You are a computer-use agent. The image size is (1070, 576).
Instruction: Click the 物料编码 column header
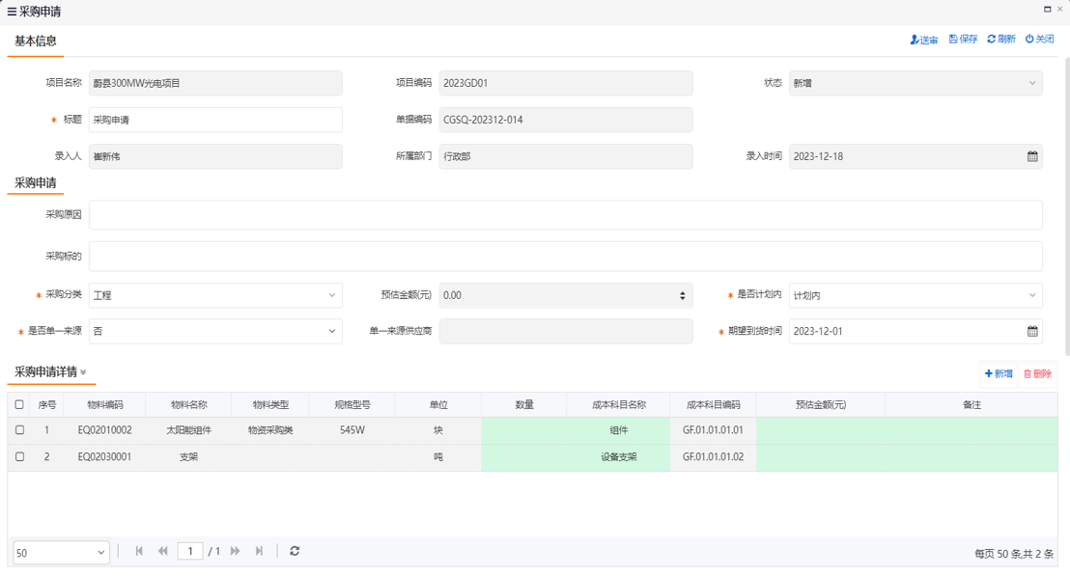coord(105,405)
